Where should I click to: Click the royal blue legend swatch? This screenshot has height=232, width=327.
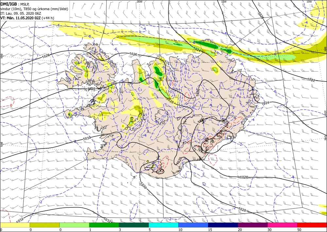click(x=193, y=225)
